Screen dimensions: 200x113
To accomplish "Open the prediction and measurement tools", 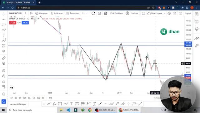I will coord(4,46).
